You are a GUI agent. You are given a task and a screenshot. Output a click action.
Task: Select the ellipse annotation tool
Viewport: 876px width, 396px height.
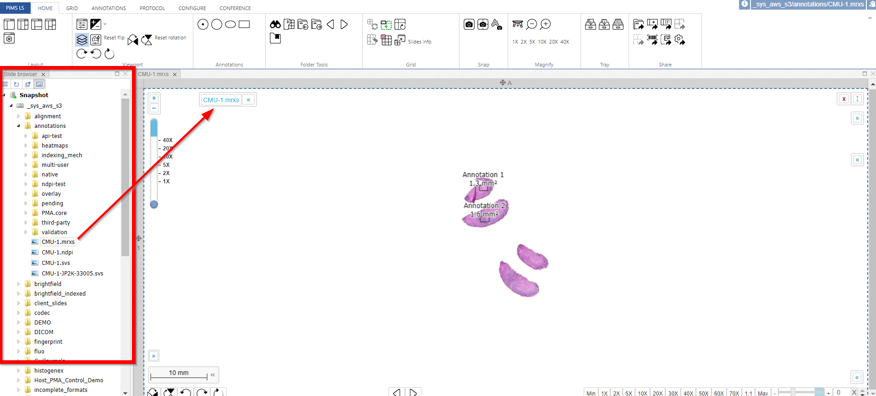point(230,24)
